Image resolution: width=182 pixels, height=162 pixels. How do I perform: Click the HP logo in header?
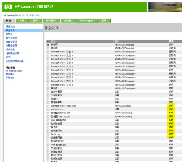pyautogui.click(x=8, y=7)
